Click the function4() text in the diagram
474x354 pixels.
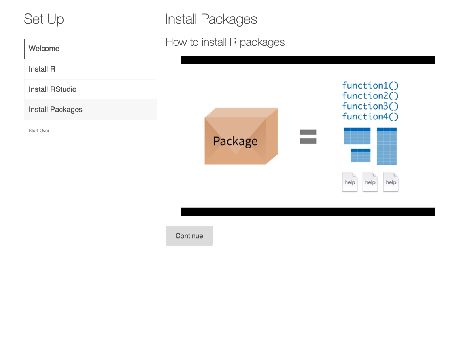[x=369, y=116]
